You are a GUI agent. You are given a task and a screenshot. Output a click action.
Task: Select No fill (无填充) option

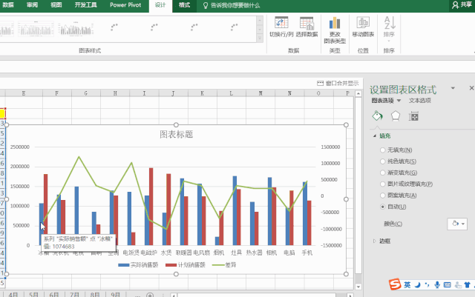[396, 150]
